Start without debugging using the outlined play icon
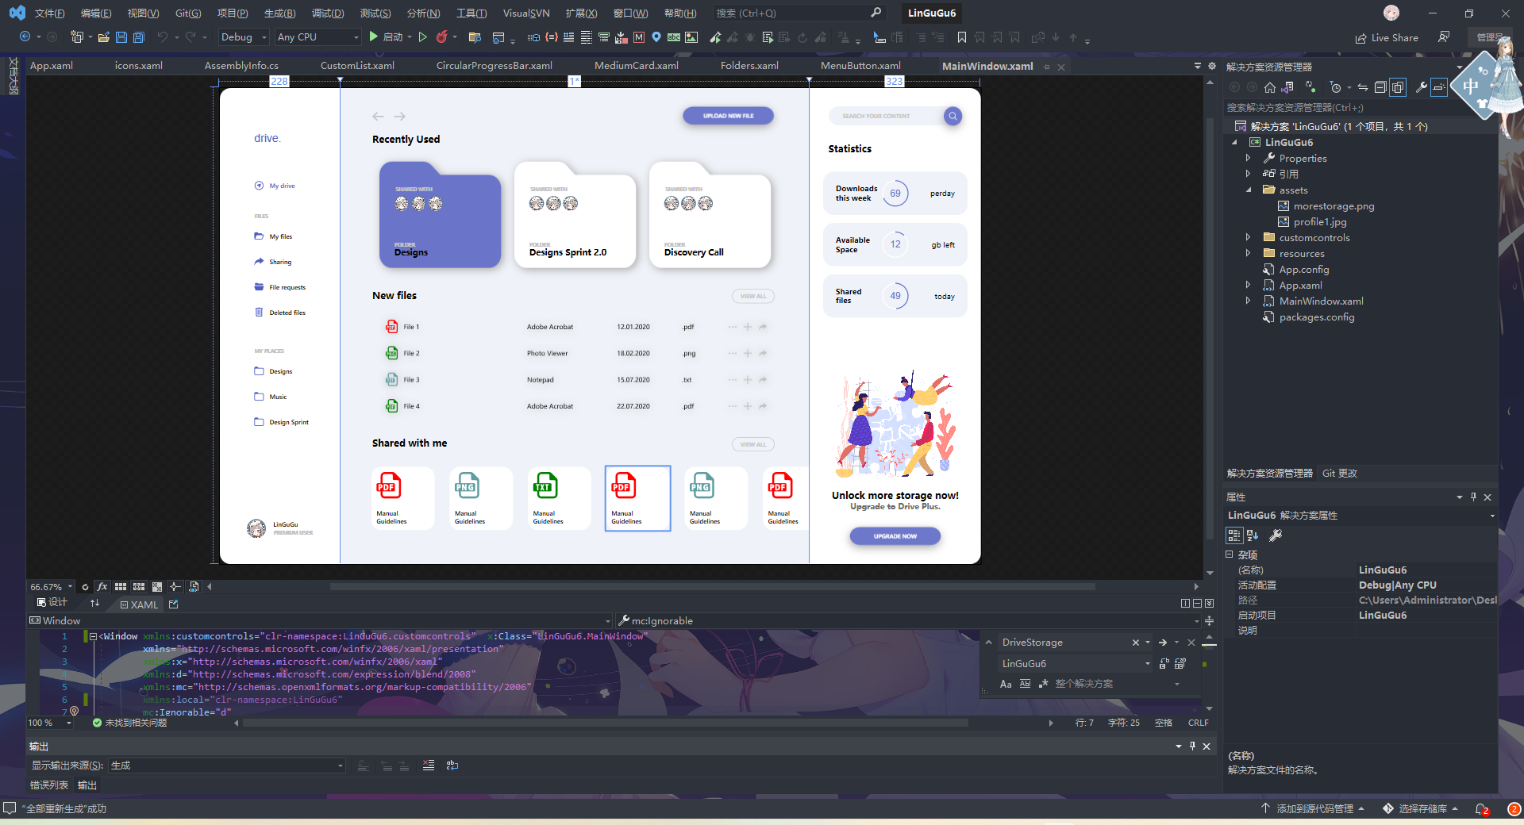 [x=422, y=37]
